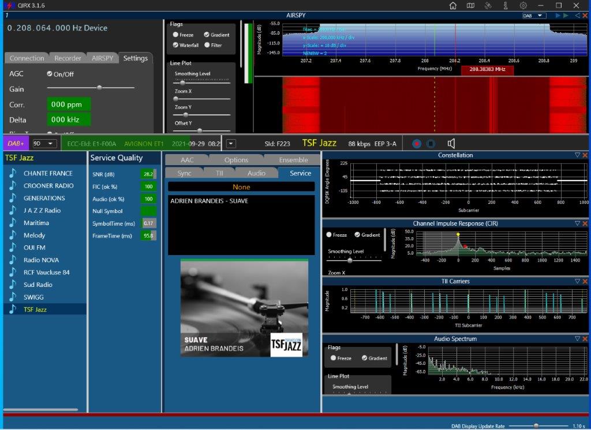
Task: Close the TII Carriers panel
Action: [585, 281]
